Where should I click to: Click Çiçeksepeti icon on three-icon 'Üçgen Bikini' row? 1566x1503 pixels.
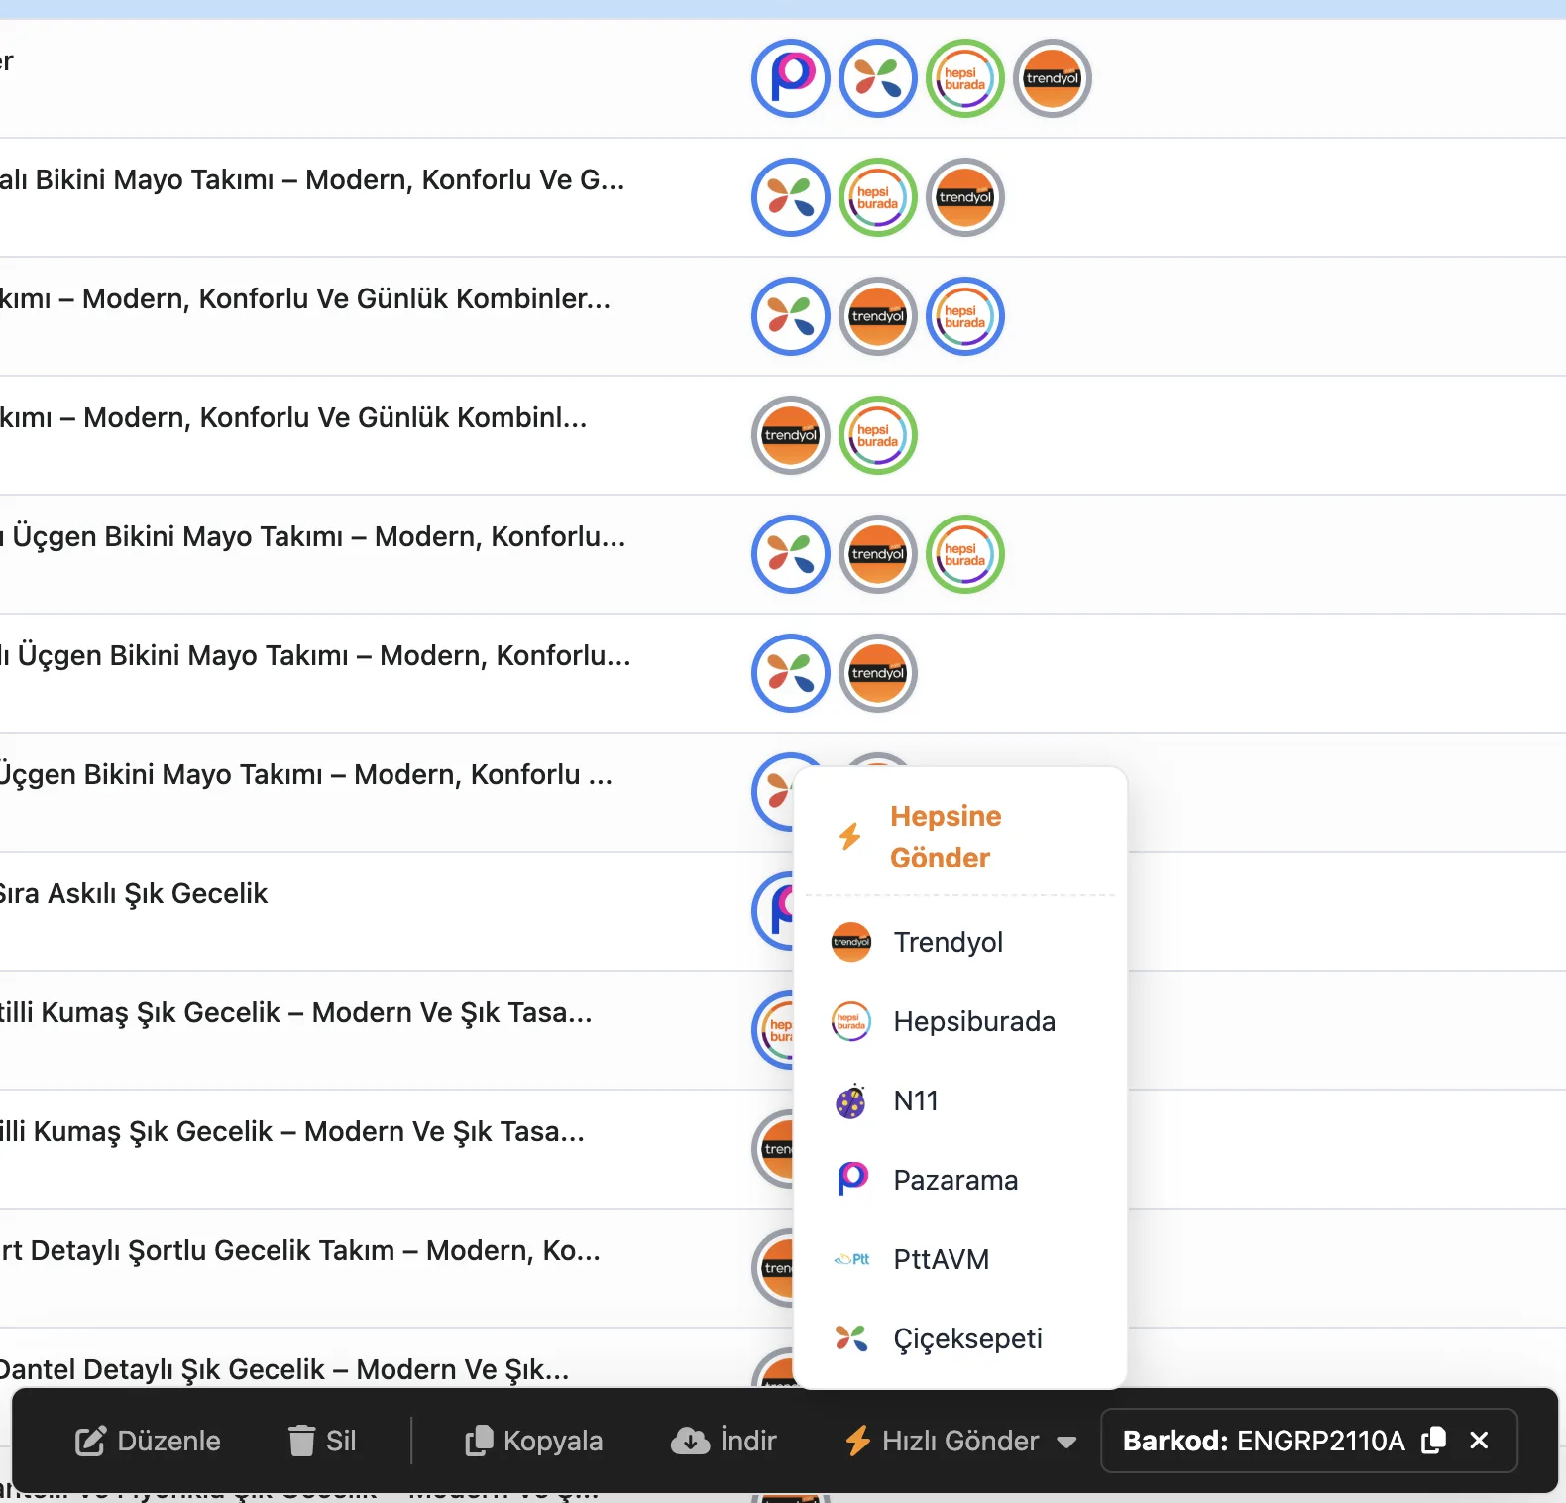click(791, 554)
